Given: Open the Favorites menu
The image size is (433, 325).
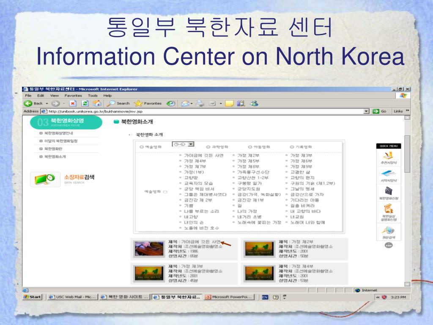Looking at the screenshot, I should [73, 96].
